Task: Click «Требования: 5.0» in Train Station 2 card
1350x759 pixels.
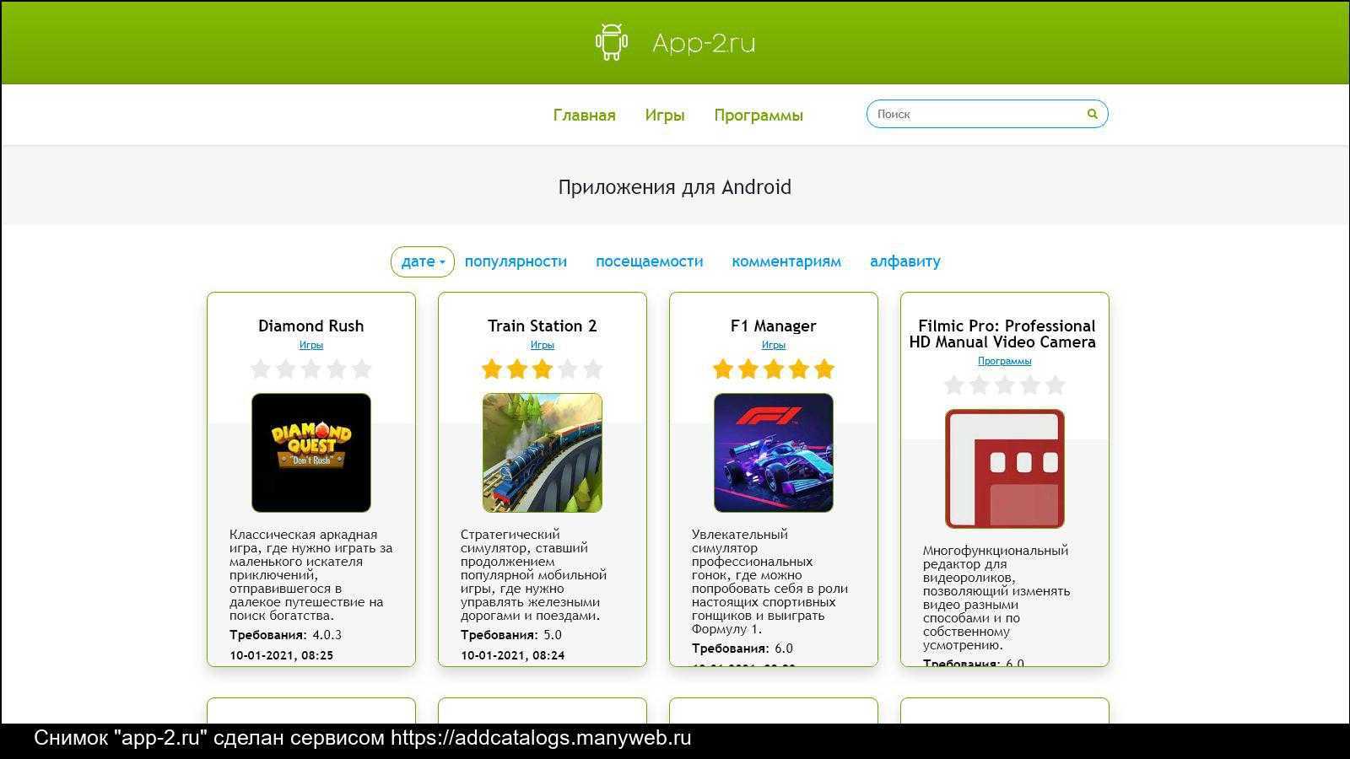Action: [x=511, y=635]
